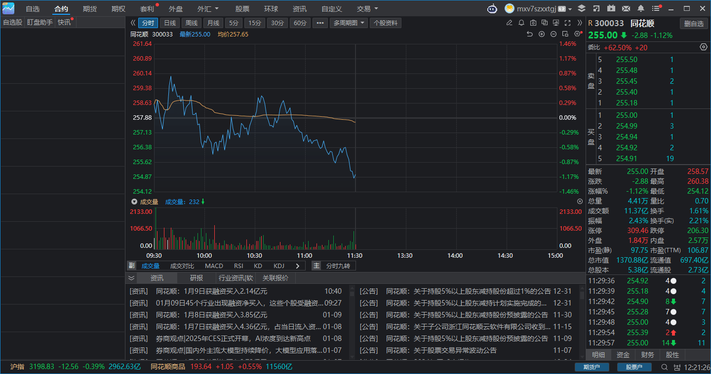Click the zoom-in plus icon on chart

coord(542,34)
